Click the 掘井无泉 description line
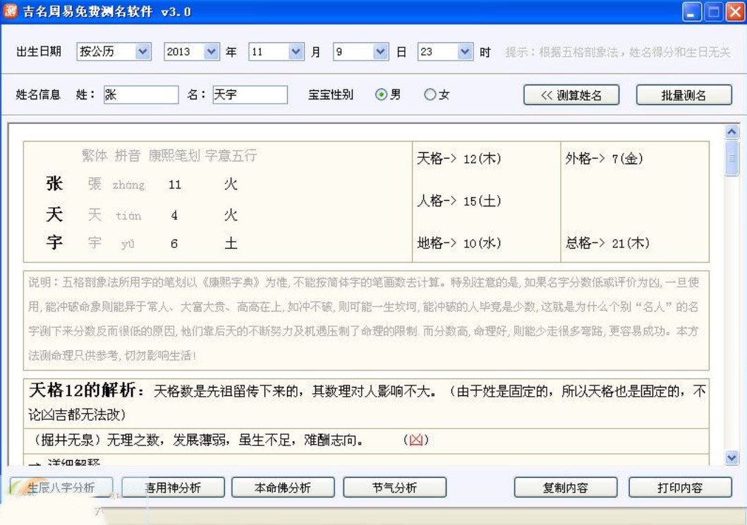747x525 pixels. pos(198,440)
